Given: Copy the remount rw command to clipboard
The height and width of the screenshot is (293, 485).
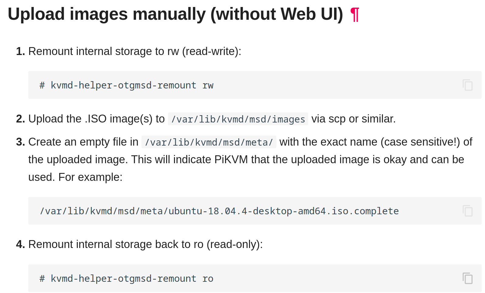Looking at the screenshot, I should [x=467, y=85].
